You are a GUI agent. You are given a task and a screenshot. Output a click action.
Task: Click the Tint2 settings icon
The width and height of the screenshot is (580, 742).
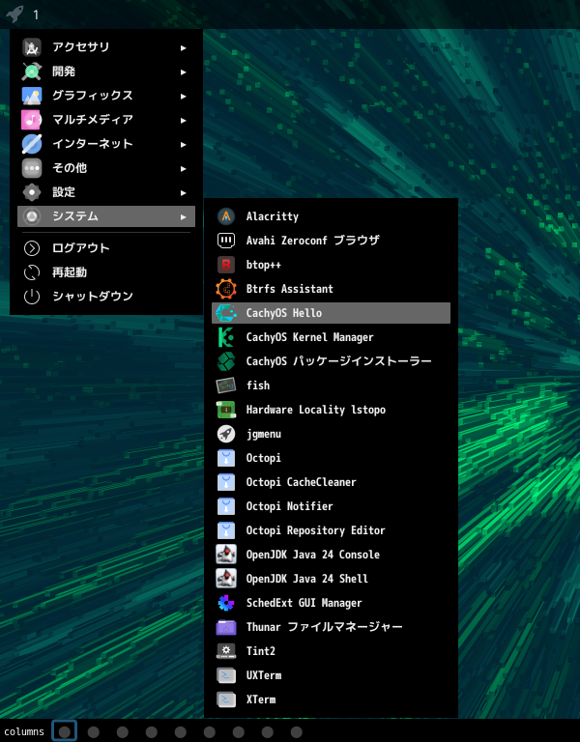click(226, 651)
